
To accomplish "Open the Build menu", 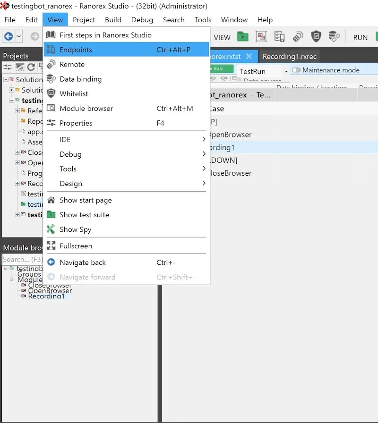I will (113, 20).
